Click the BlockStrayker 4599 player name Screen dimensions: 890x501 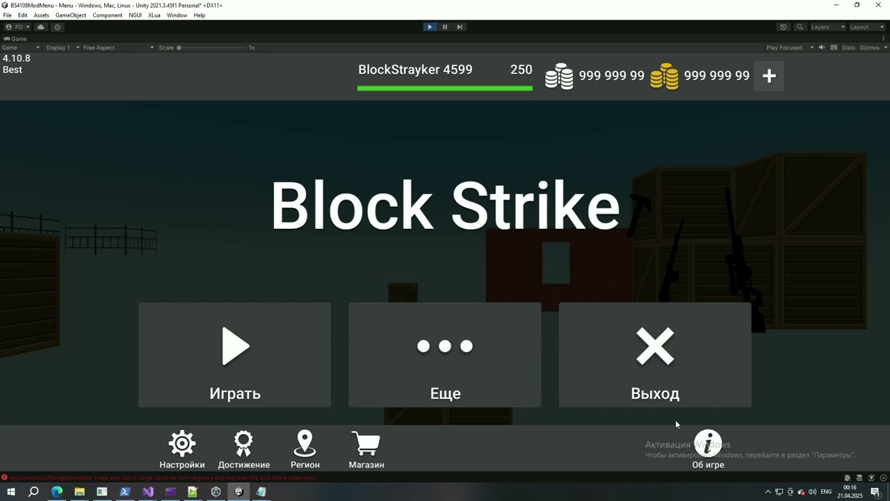point(415,70)
